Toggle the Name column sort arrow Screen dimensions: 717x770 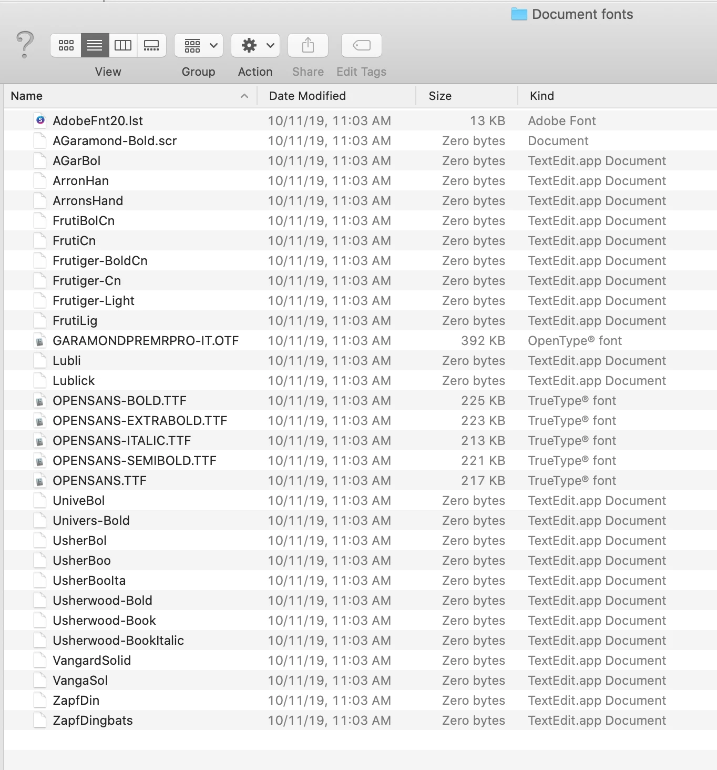[x=244, y=96]
